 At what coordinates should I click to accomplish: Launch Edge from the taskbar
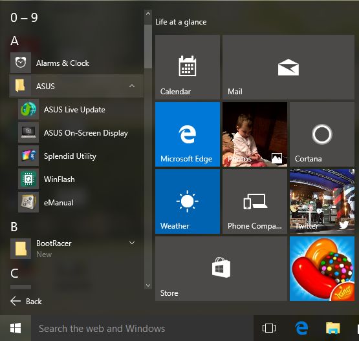pos(301,328)
